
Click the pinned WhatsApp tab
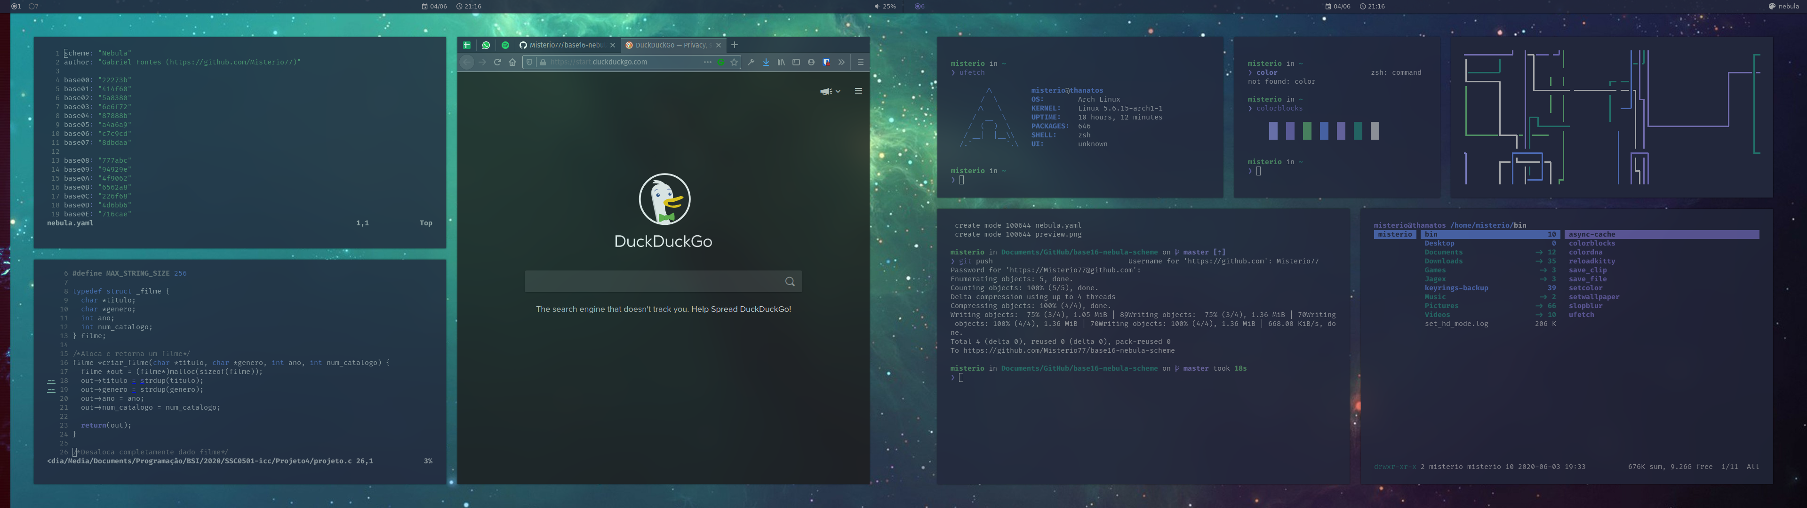click(x=486, y=45)
